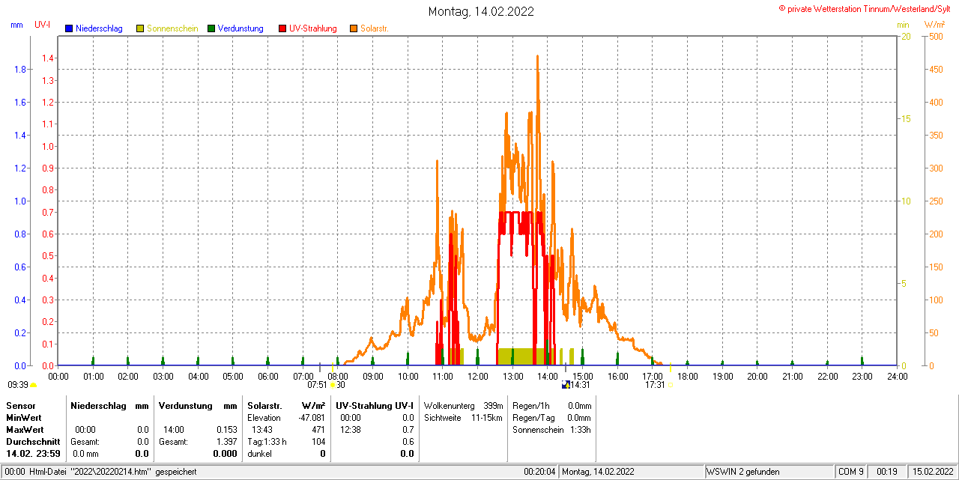Click the Solarstr. legend label
Viewport: 959px width, 480px height.
[x=374, y=28]
